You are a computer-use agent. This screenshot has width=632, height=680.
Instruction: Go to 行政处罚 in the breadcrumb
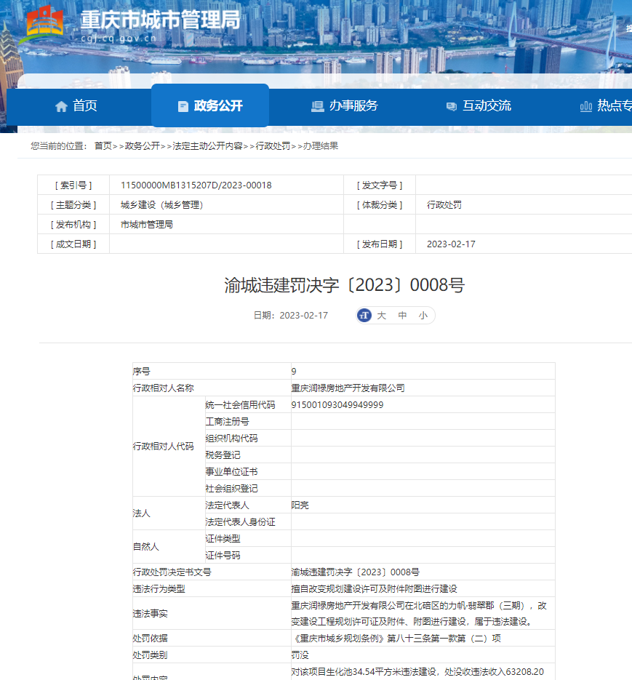[273, 146]
